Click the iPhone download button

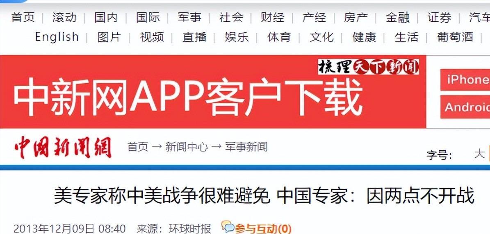(x=465, y=80)
